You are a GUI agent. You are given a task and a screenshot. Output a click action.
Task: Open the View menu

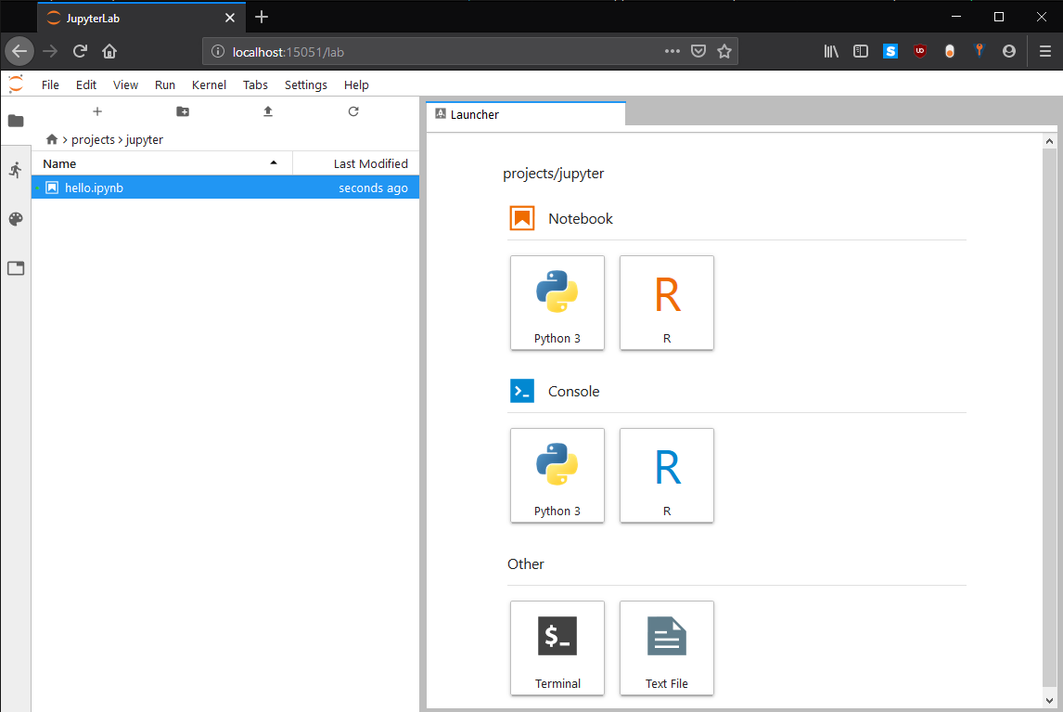point(125,84)
